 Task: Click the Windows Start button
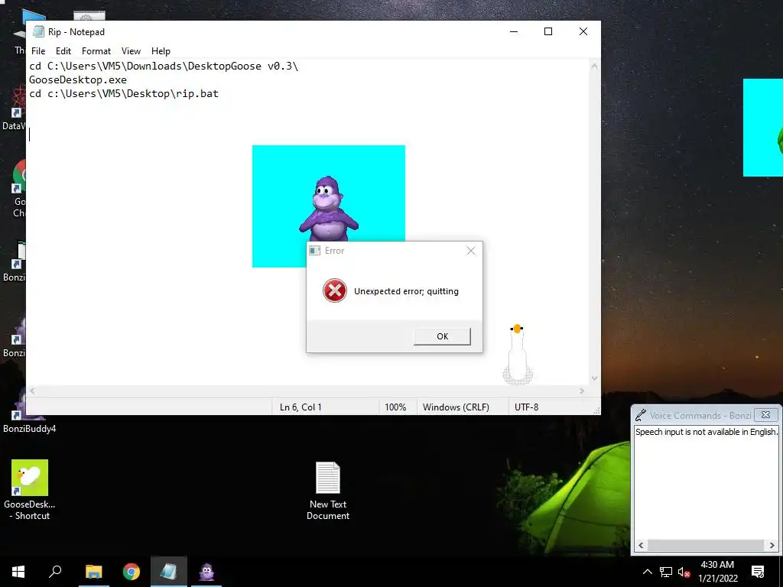click(x=18, y=572)
